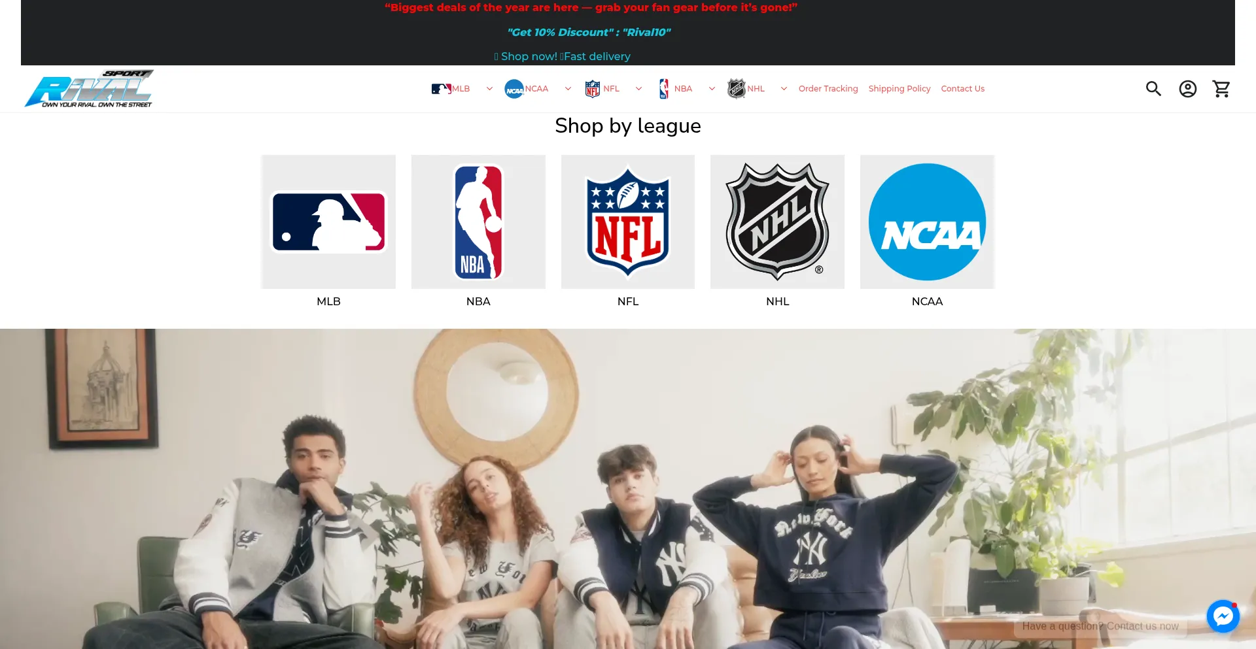This screenshot has height=649, width=1256.
Task: Click the NFL shield icon in navigation
Action: tap(591, 88)
